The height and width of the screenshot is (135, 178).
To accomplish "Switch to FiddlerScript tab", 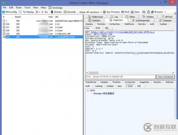I will point(95,17).
